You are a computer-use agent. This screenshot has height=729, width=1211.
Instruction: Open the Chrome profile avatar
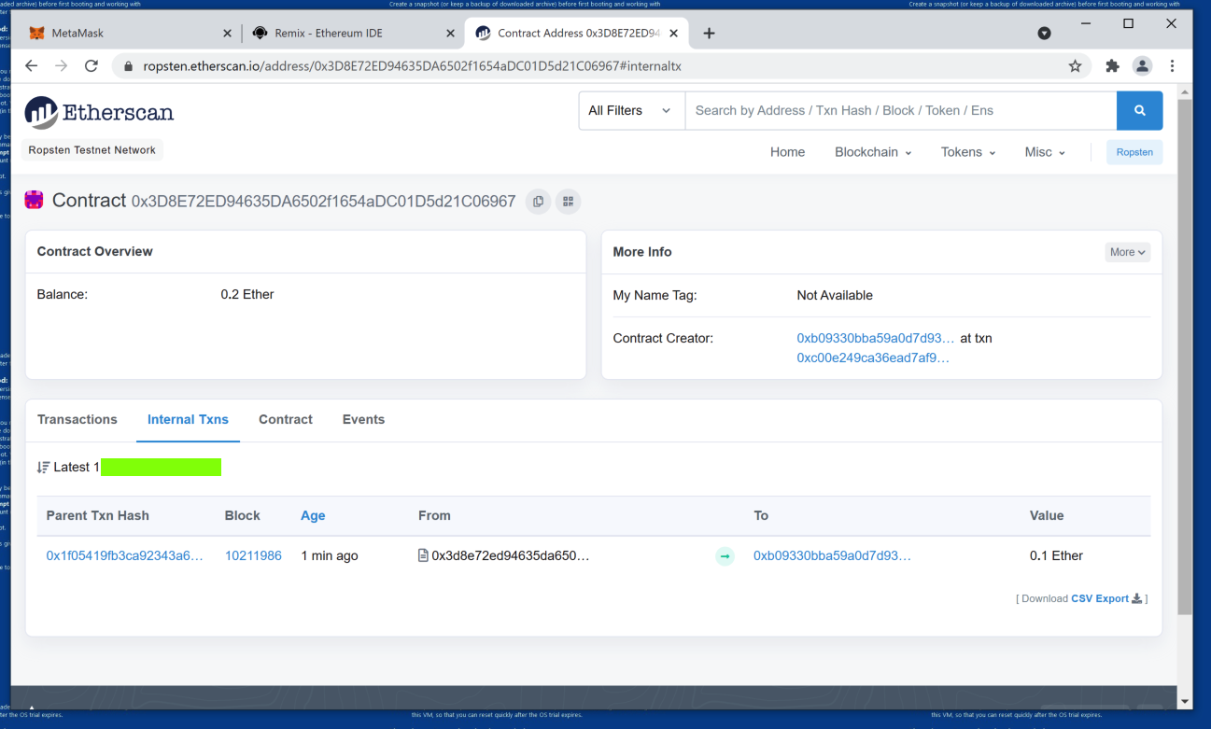coord(1142,66)
